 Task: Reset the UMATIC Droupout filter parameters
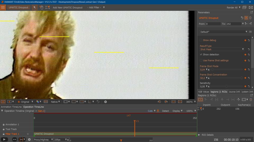[242, 18]
